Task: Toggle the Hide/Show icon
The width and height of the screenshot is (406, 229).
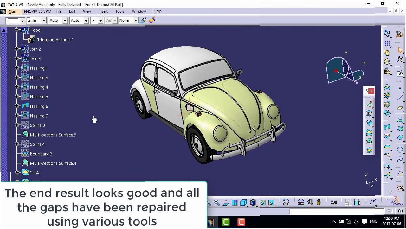Action: click(262, 203)
